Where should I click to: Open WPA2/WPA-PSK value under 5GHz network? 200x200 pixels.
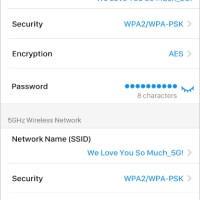[x=154, y=179]
